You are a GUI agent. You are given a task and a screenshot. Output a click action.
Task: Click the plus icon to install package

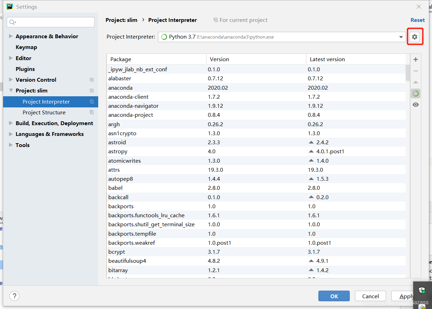coord(416,59)
